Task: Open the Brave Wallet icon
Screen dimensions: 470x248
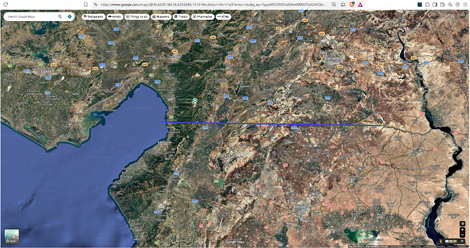Action: tap(443, 5)
